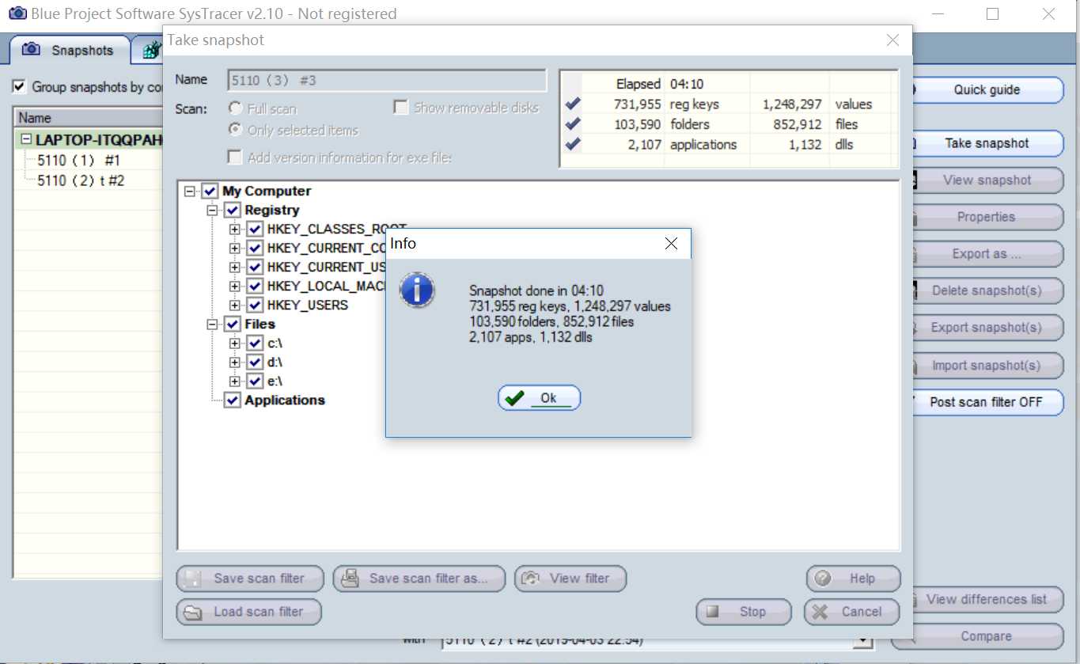Toggle the HKEY_USERS checkbox
This screenshot has height=664, width=1080.
[x=255, y=305]
